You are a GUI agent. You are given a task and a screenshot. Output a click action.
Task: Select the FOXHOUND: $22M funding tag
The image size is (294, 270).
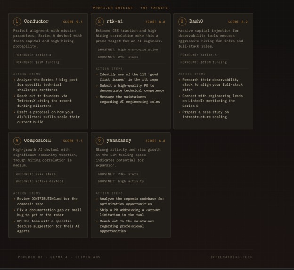coord(38,62)
